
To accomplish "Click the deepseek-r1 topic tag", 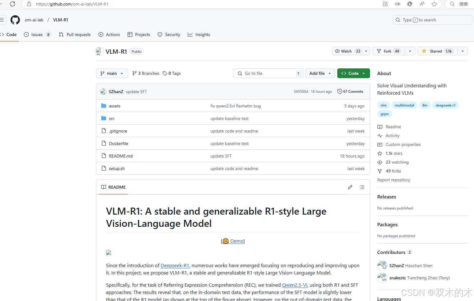I will click(445, 105).
